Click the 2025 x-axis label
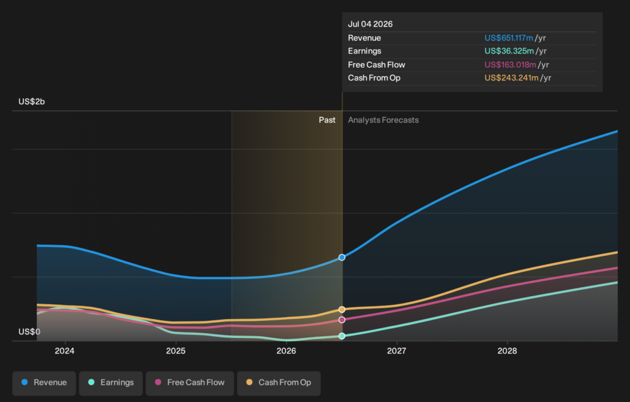Screen dimensions: 630x402 [176, 351]
